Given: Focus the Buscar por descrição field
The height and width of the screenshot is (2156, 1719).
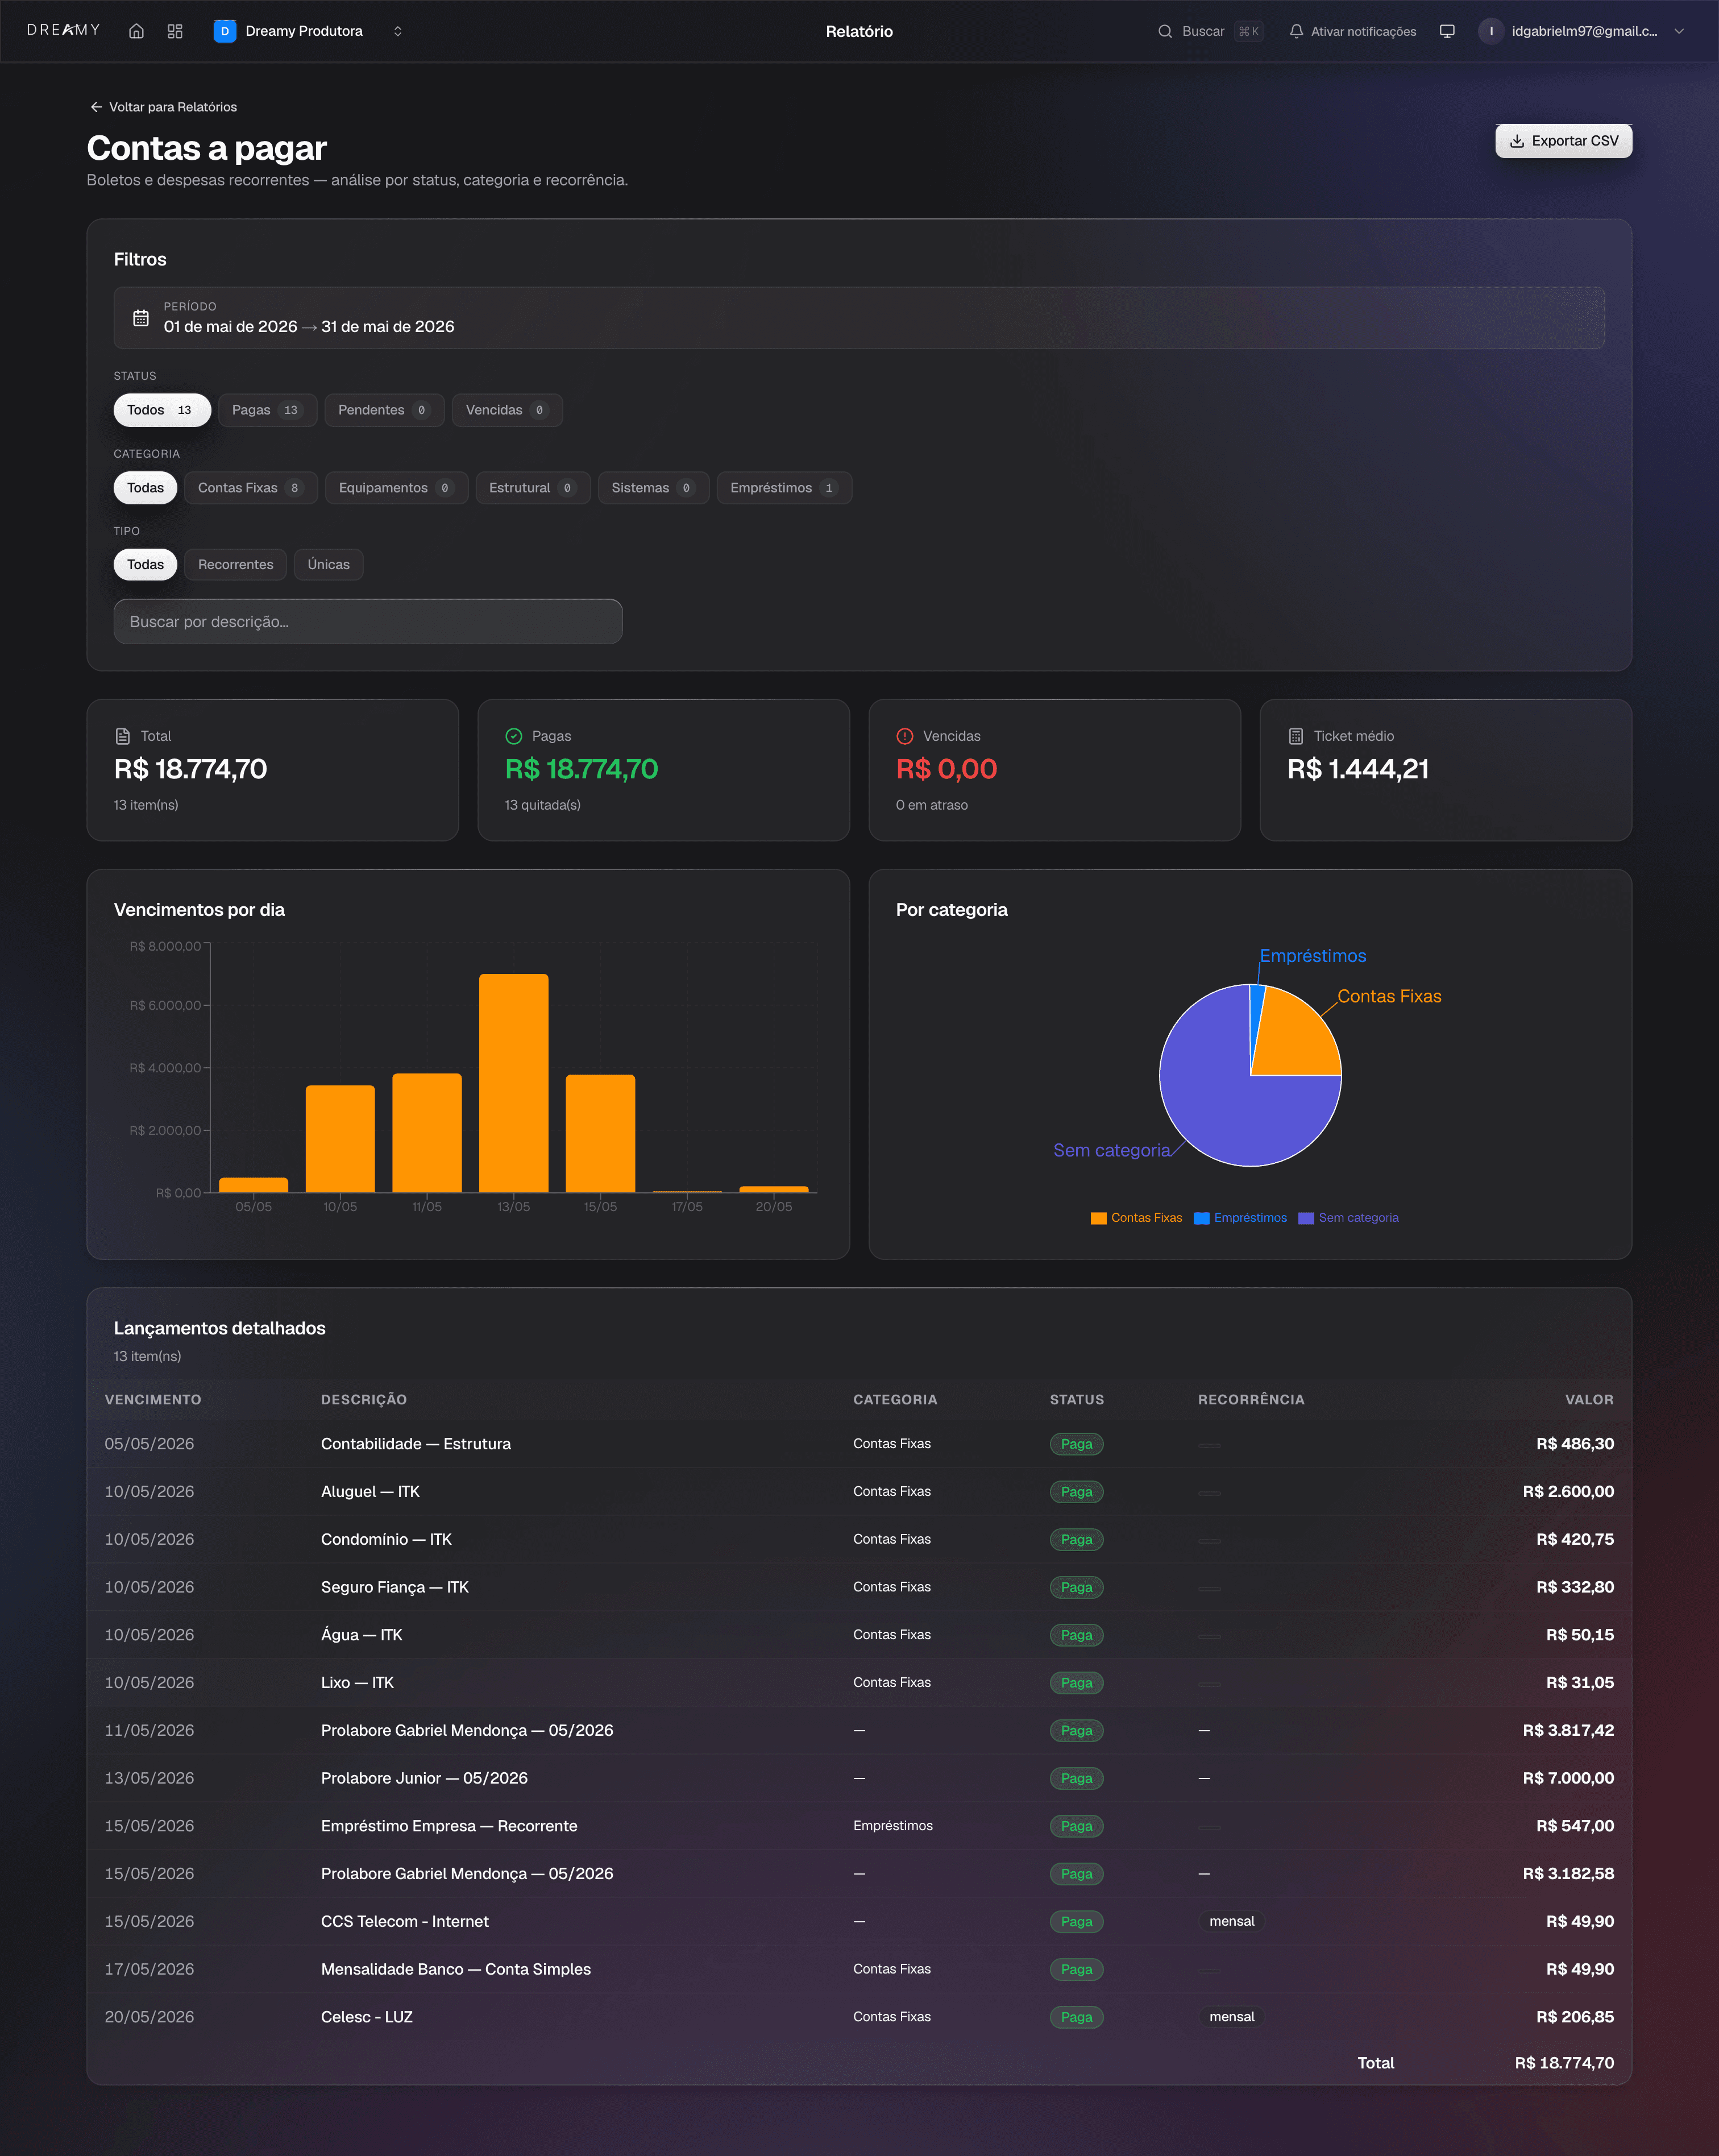Looking at the screenshot, I should [368, 622].
